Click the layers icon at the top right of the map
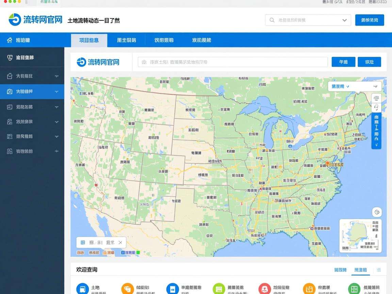 [x=376, y=98]
